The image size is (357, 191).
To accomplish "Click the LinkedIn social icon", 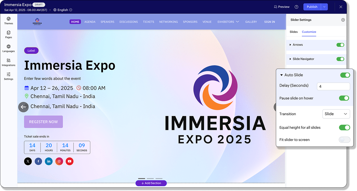I will (x=49, y=161).
